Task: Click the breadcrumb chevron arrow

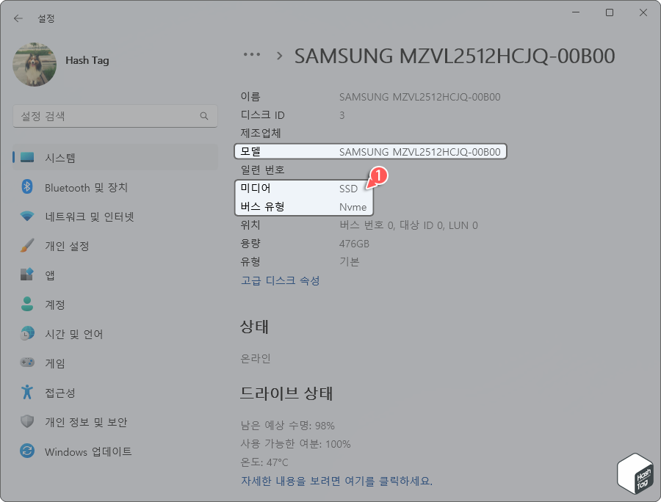Action: pyautogui.click(x=279, y=56)
